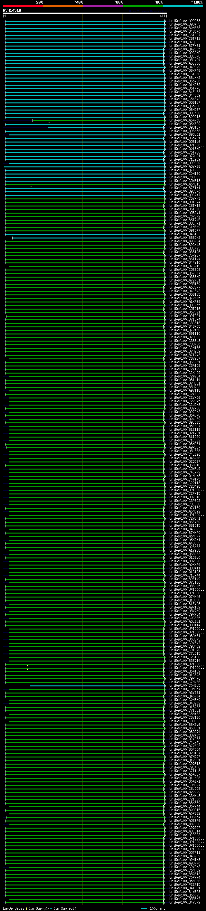Click the UniRef100_P22715 label
The image size is (206, 911).
click(184, 885)
